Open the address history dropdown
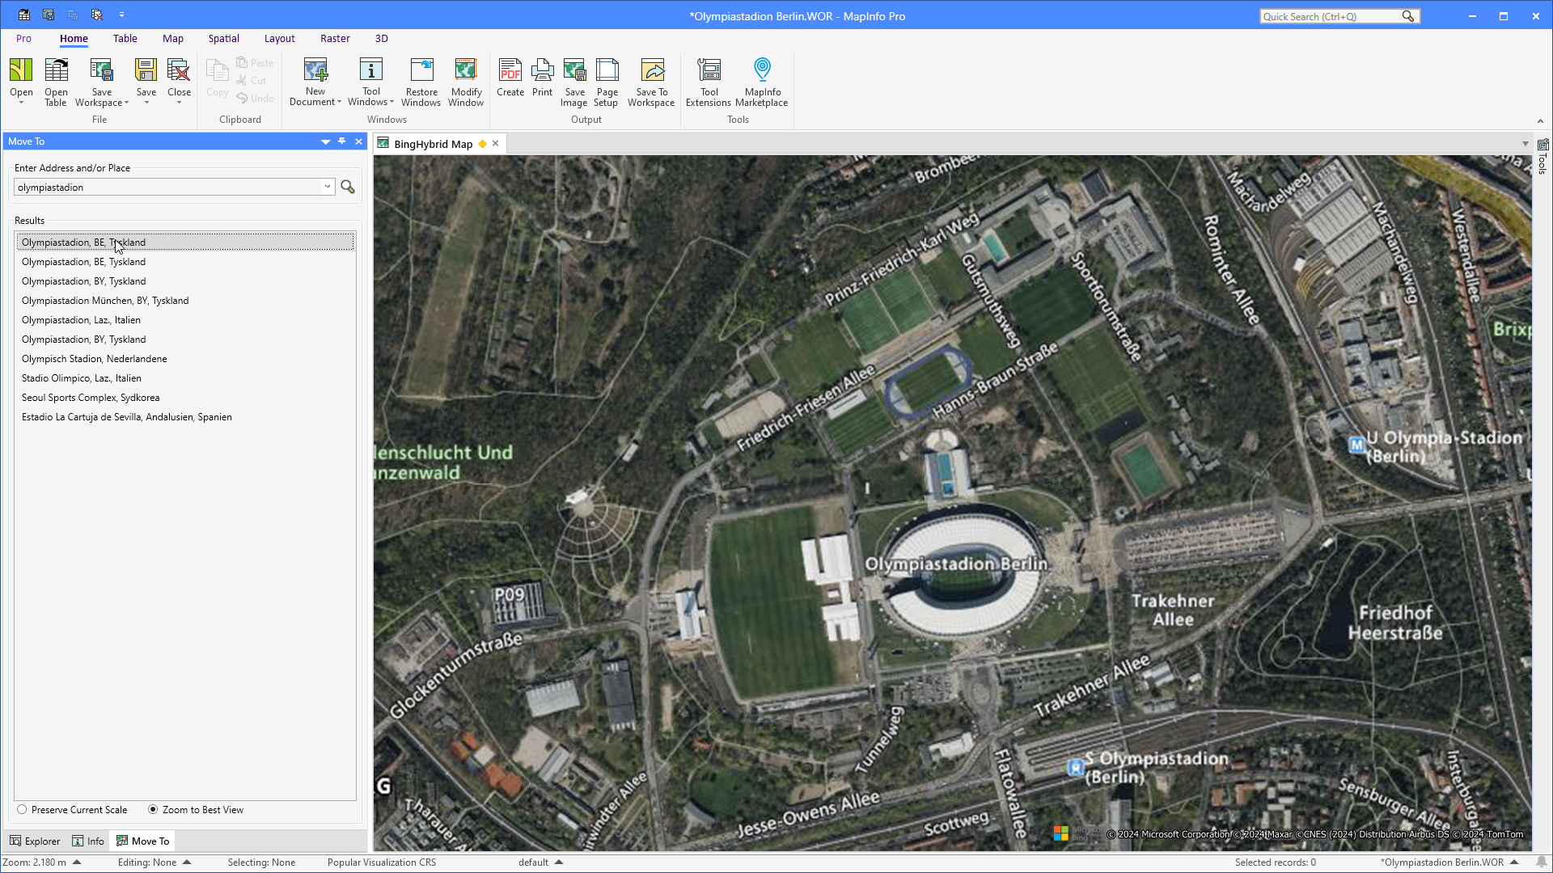The width and height of the screenshot is (1553, 873). (327, 187)
